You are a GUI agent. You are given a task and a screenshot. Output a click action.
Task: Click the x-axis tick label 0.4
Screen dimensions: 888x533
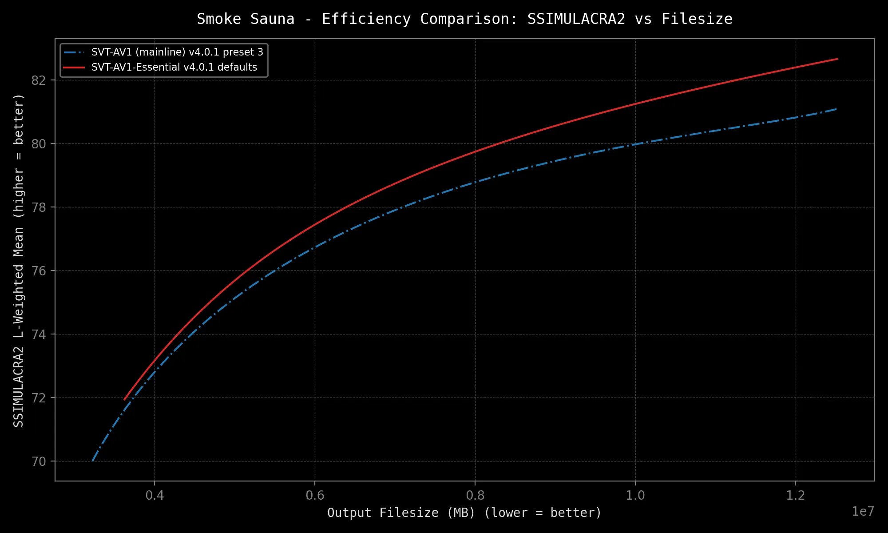click(x=155, y=496)
